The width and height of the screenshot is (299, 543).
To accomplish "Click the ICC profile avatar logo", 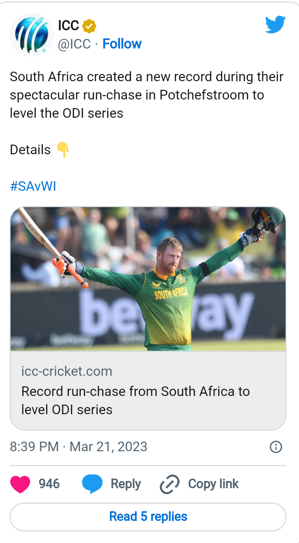I will pyautogui.click(x=32, y=34).
